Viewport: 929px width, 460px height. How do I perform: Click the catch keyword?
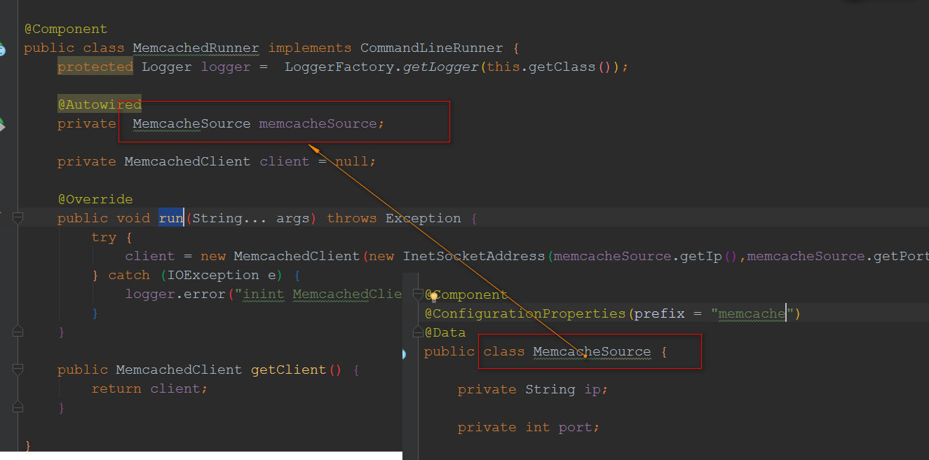[x=129, y=275]
